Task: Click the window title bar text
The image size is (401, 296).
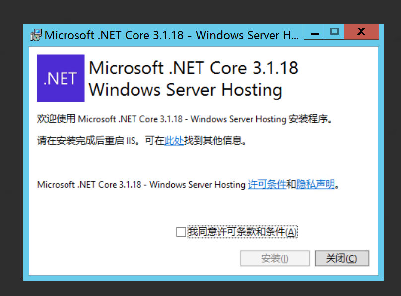Action: pos(172,35)
